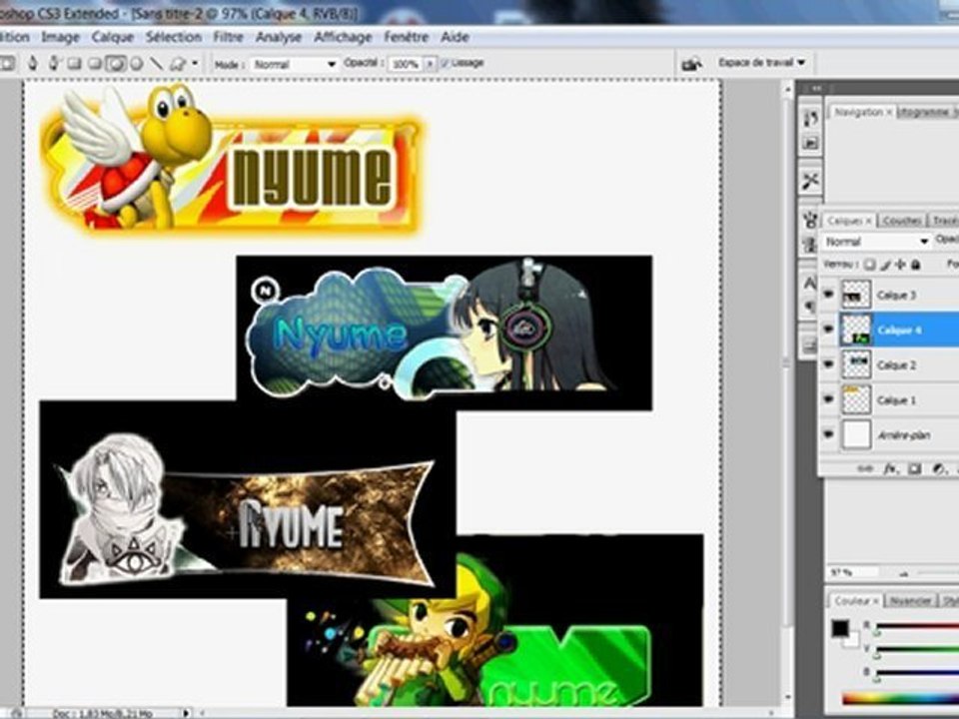Open the Brushes panel dock icon
Image resolution: width=959 pixels, height=719 pixels.
(810, 219)
